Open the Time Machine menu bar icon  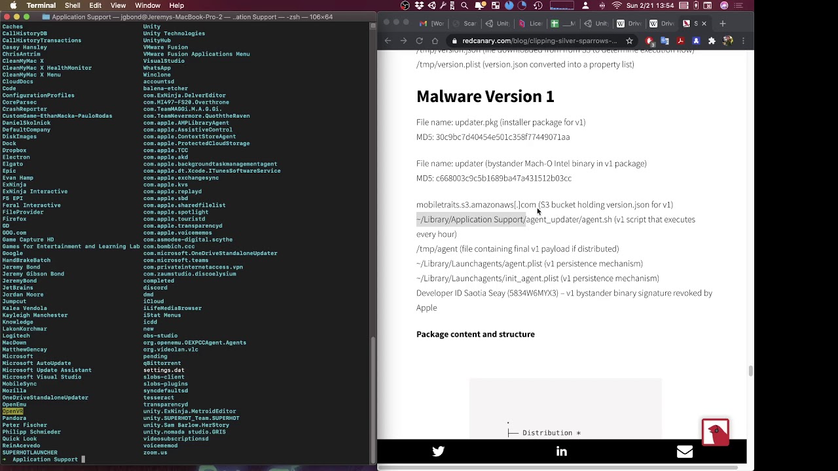[538, 5]
